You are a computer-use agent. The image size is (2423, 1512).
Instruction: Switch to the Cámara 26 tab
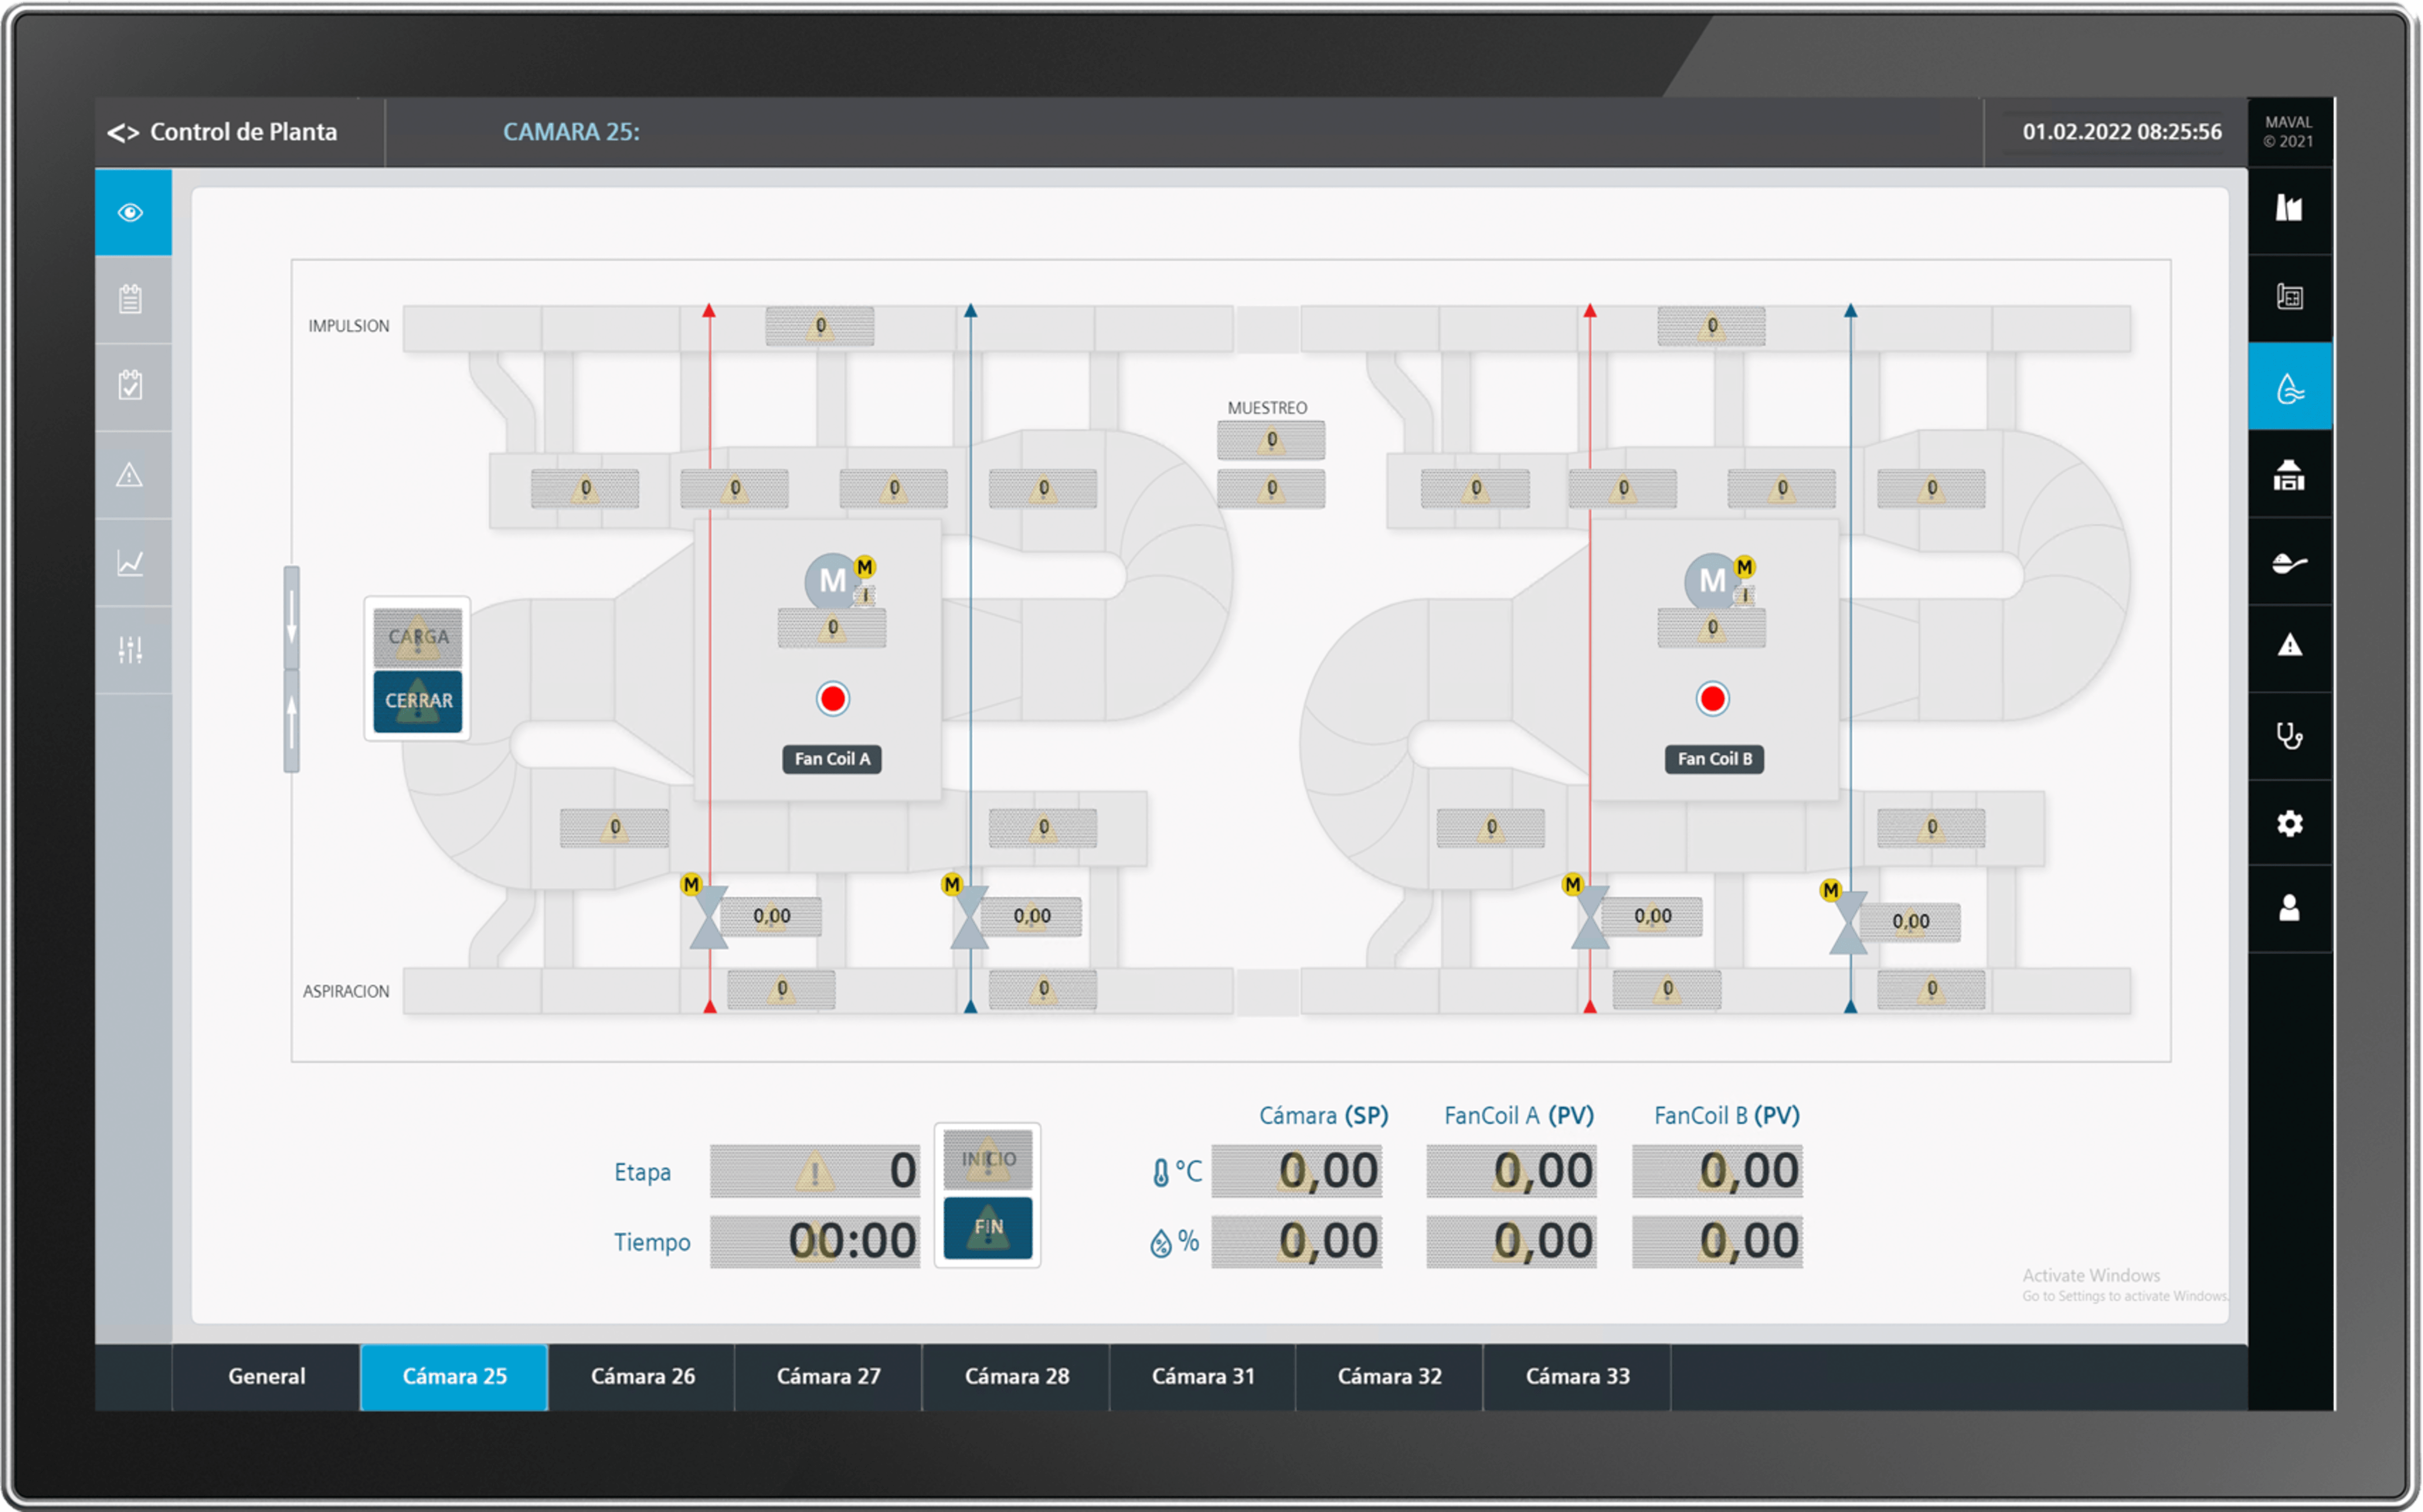point(642,1376)
